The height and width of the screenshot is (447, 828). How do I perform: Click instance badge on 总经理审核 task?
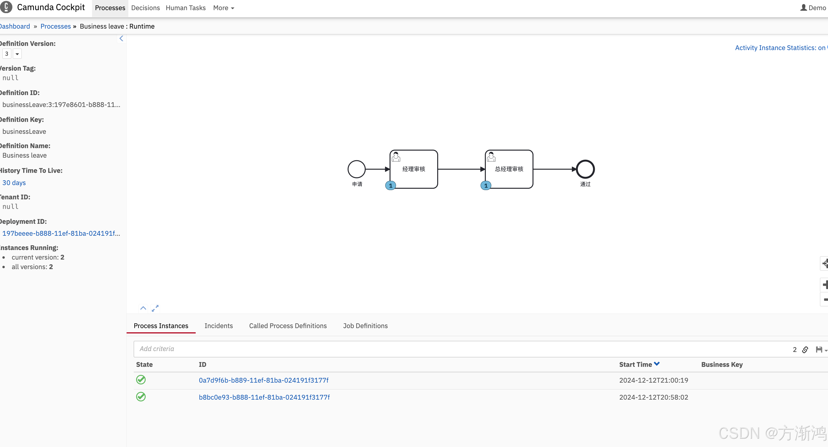point(486,186)
